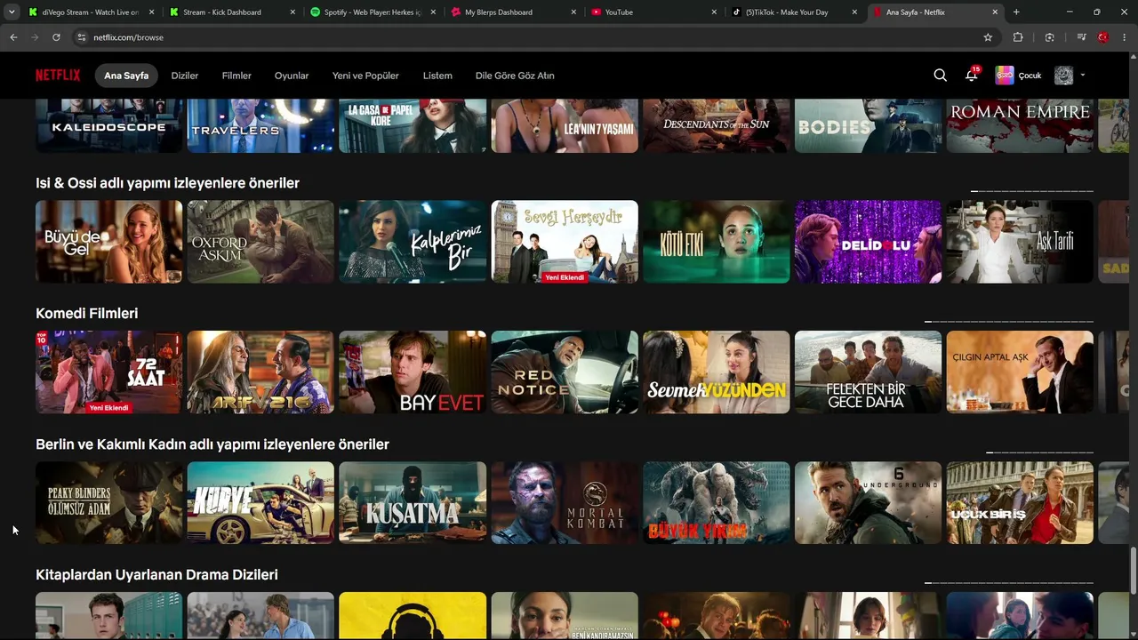Click the colorful Çocuk profile icon
The height and width of the screenshot is (640, 1138).
click(1005, 76)
